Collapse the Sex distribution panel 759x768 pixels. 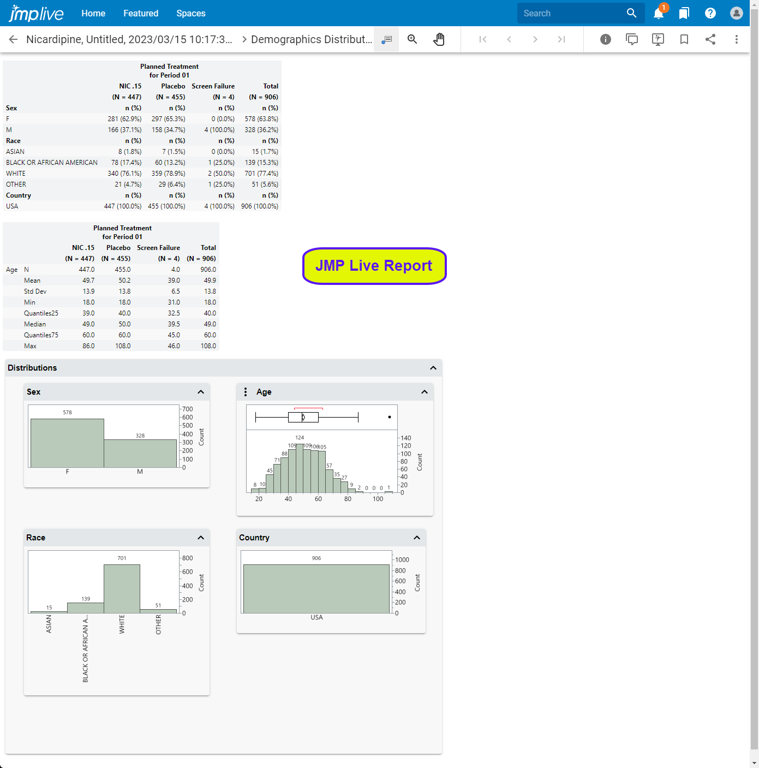click(201, 392)
